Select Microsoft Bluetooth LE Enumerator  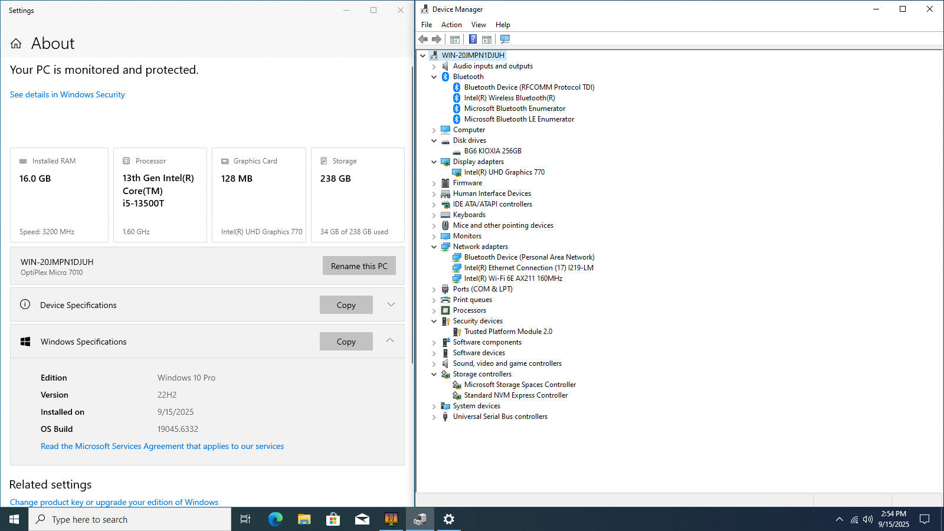[519, 119]
